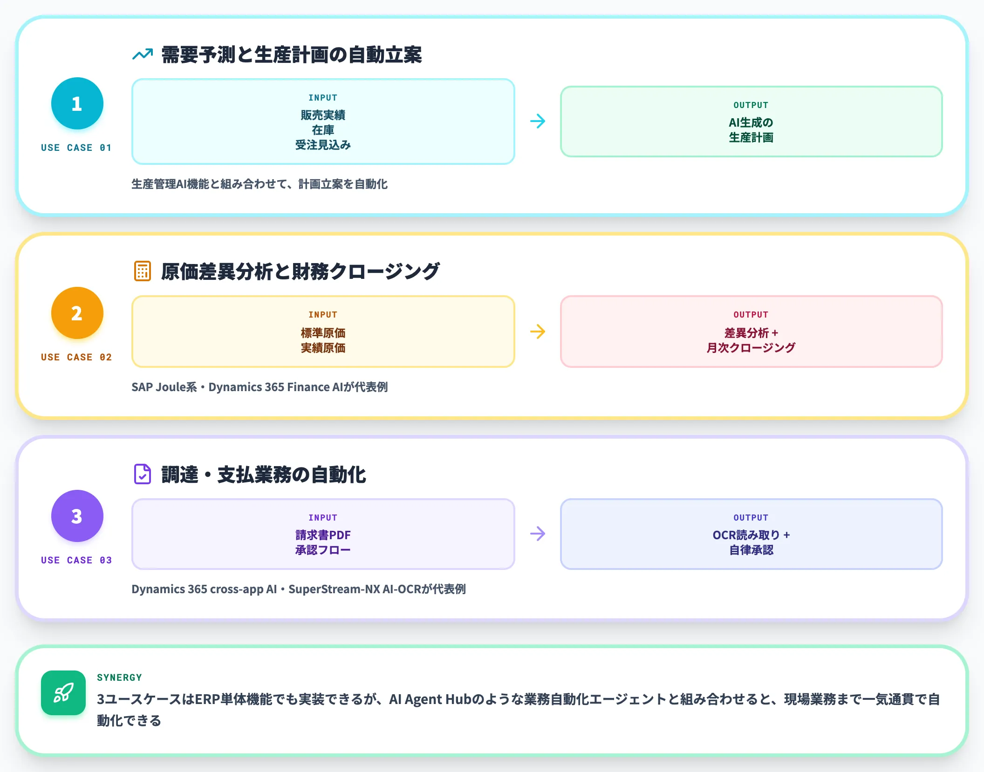This screenshot has width=984, height=772.
Task: Click the orange circle numbered 2
Action: 77,313
